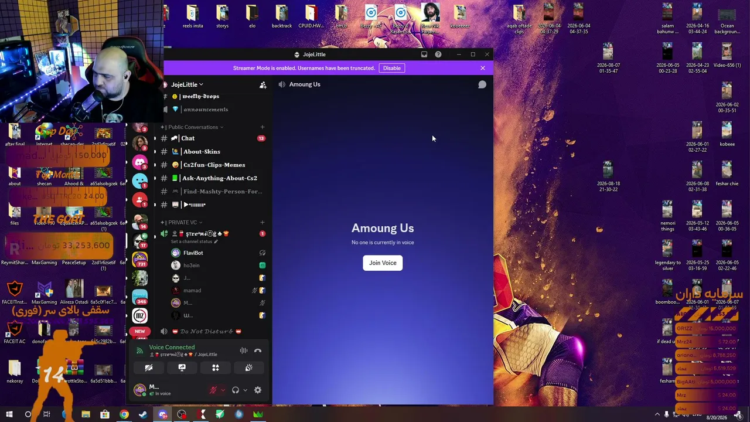Start an activity from voice panel
The width and height of the screenshot is (750, 422).
[216, 368]
